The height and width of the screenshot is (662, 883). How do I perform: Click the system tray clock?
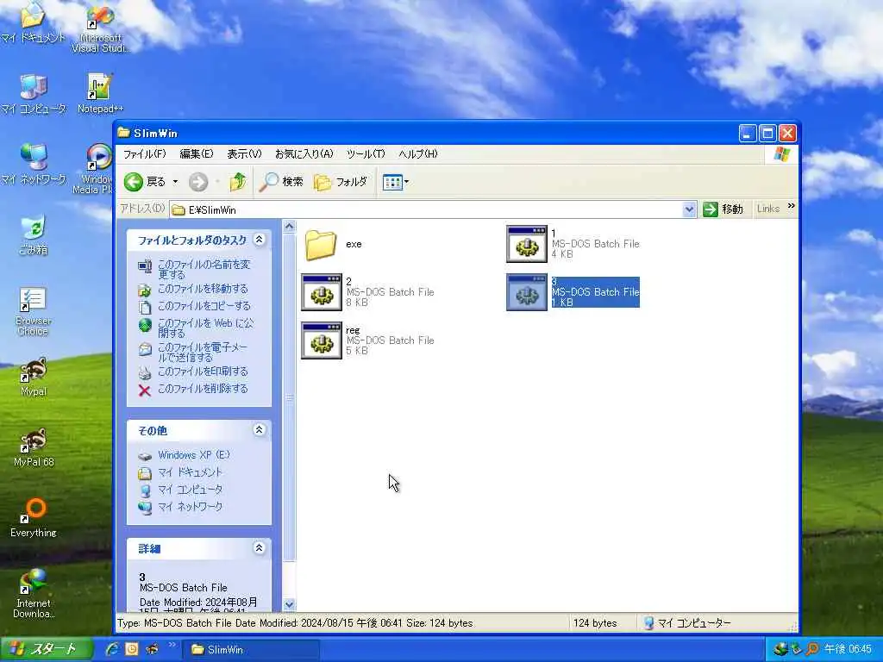click(x=848, y=650)
